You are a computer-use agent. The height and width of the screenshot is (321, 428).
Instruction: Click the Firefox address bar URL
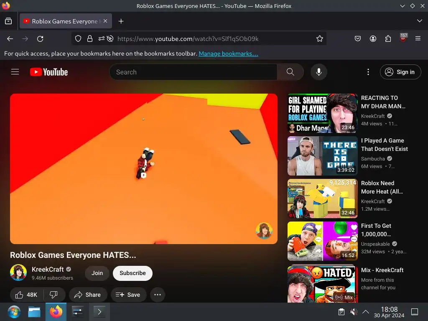click(x=188, y=39)
